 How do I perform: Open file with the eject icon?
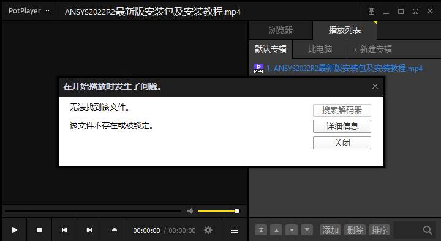[114, 230]
